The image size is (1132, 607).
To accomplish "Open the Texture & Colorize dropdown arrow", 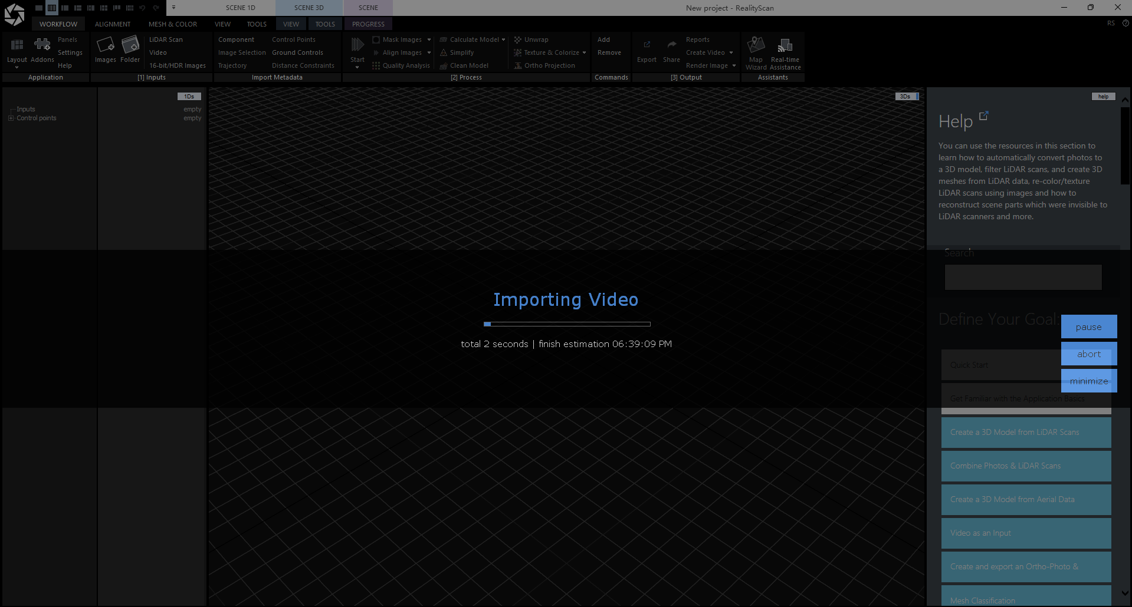I will [x=584, y=52].
